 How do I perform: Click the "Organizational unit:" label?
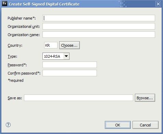tap(24, 26)
